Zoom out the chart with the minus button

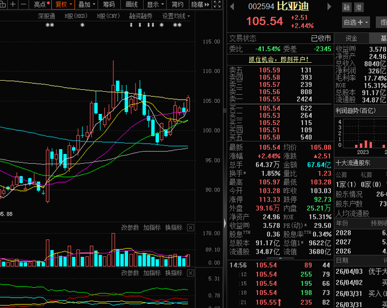(23, 4)
